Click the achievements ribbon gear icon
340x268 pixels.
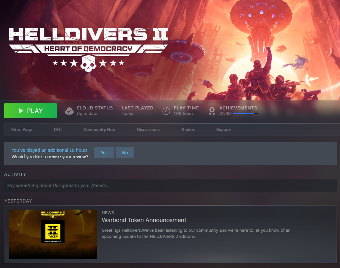[x=212, y=111]
